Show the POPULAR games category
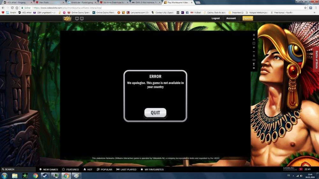 tap(104, 169)
